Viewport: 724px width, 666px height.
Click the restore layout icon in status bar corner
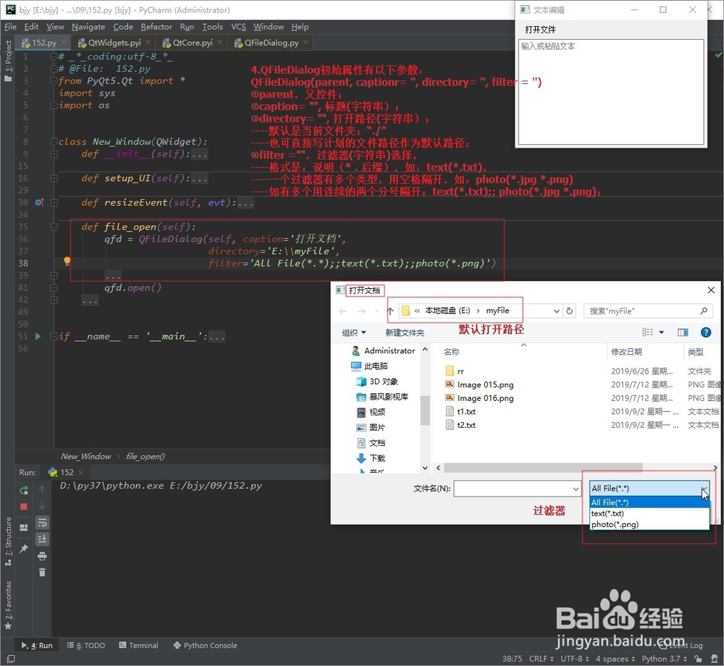point(10,659)
